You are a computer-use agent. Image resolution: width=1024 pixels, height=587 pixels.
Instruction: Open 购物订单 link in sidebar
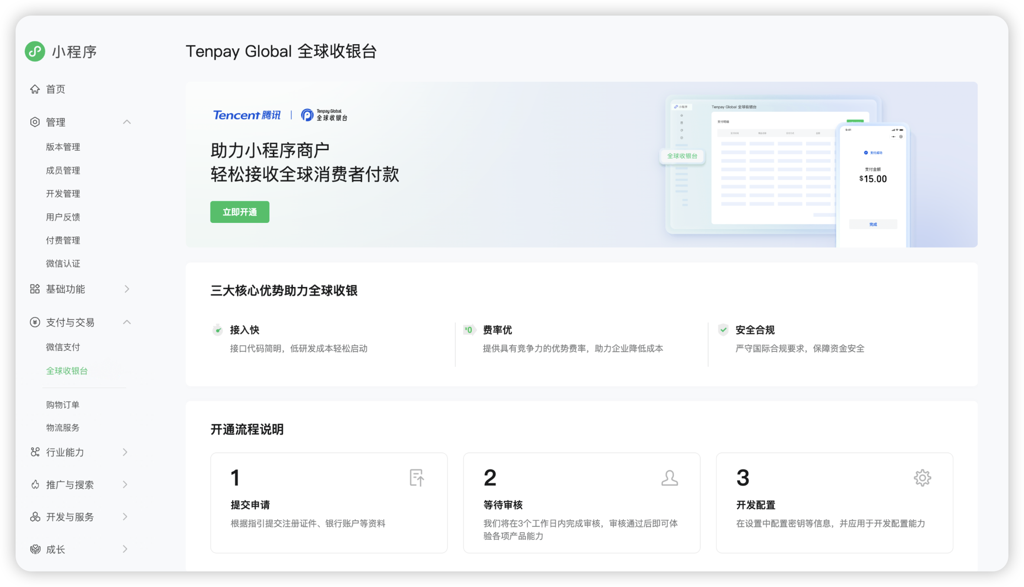pos(63,405)
